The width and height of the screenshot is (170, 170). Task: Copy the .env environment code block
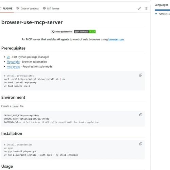[141, 115]
